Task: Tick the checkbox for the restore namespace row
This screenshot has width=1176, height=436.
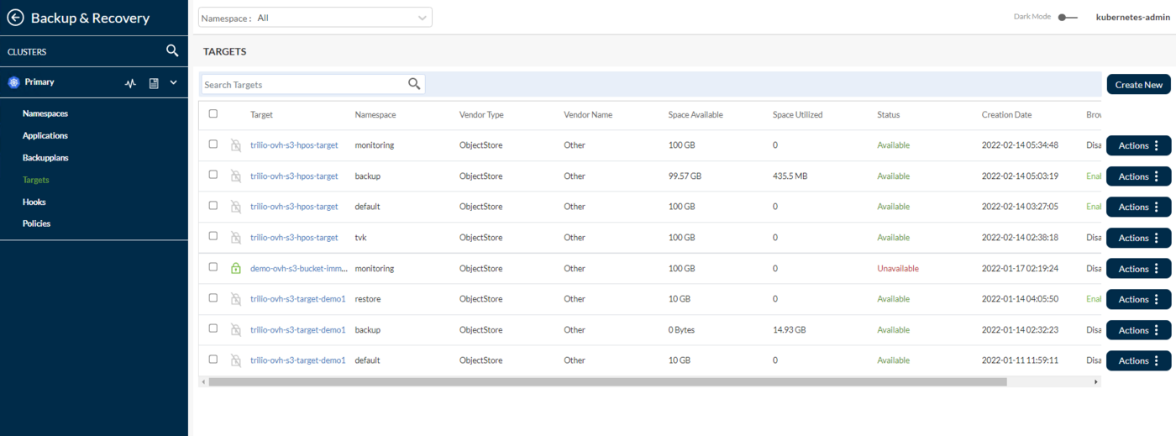Action: (213, 298)
